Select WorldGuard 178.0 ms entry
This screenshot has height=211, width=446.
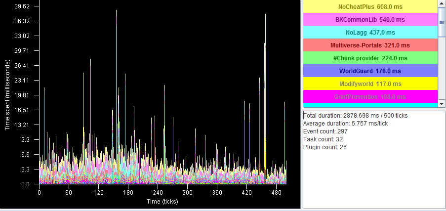pyautogui.click(x=370, y=71)
